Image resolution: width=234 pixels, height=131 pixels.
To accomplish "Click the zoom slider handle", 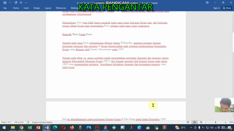I will [215, 122].
